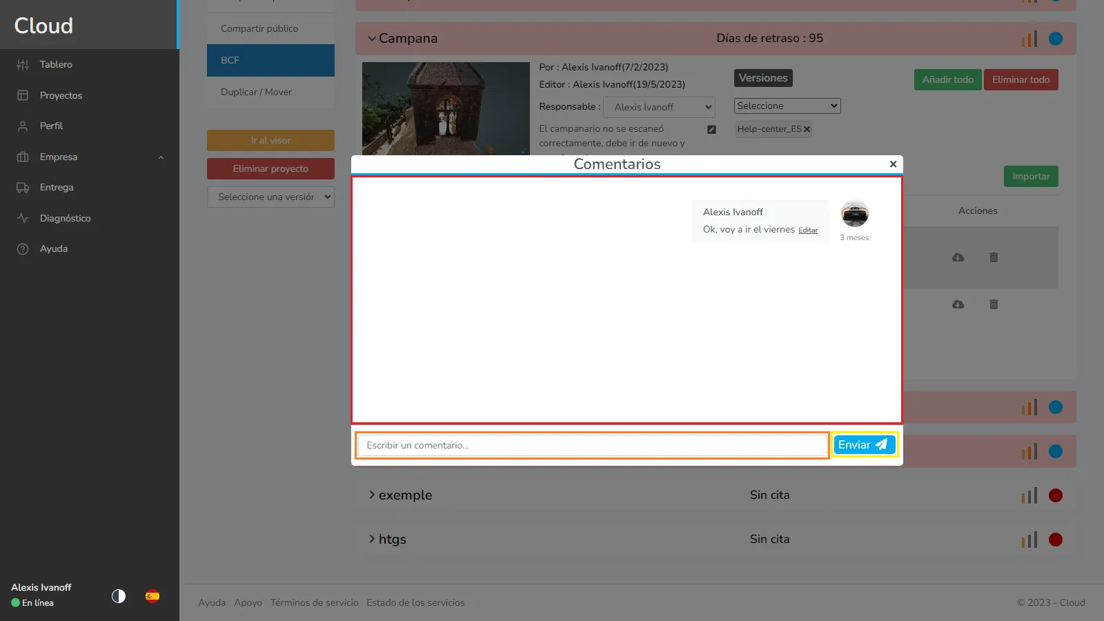The image size is (1104, 621).
Task: Open the footer Apoyo link
Action: (x=248, y=602)
